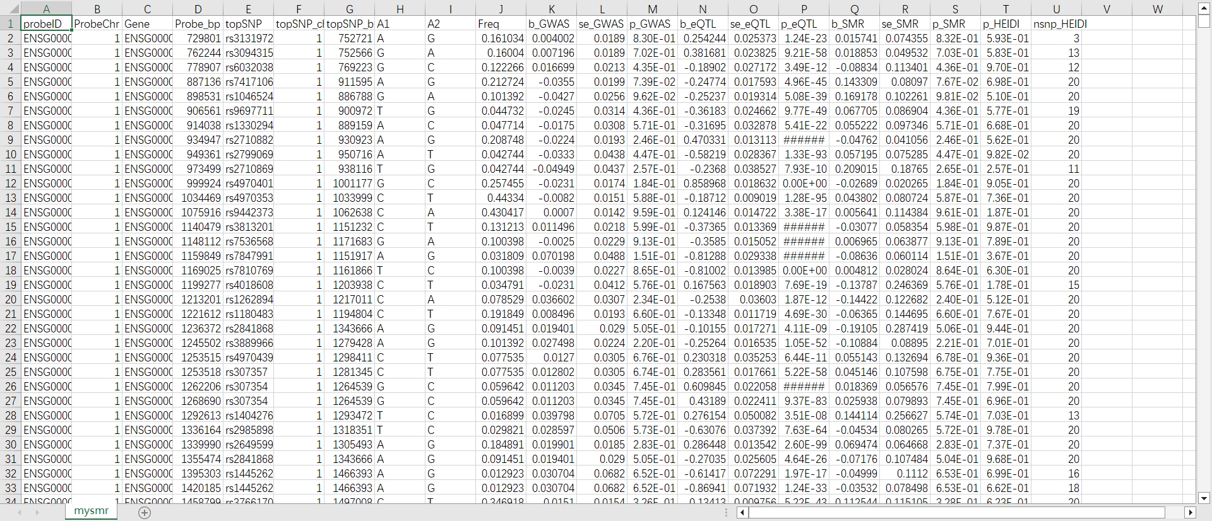This screenshot has width=1212, height=521.
Task: Select column P header
Action: click(x=804, y=9)
